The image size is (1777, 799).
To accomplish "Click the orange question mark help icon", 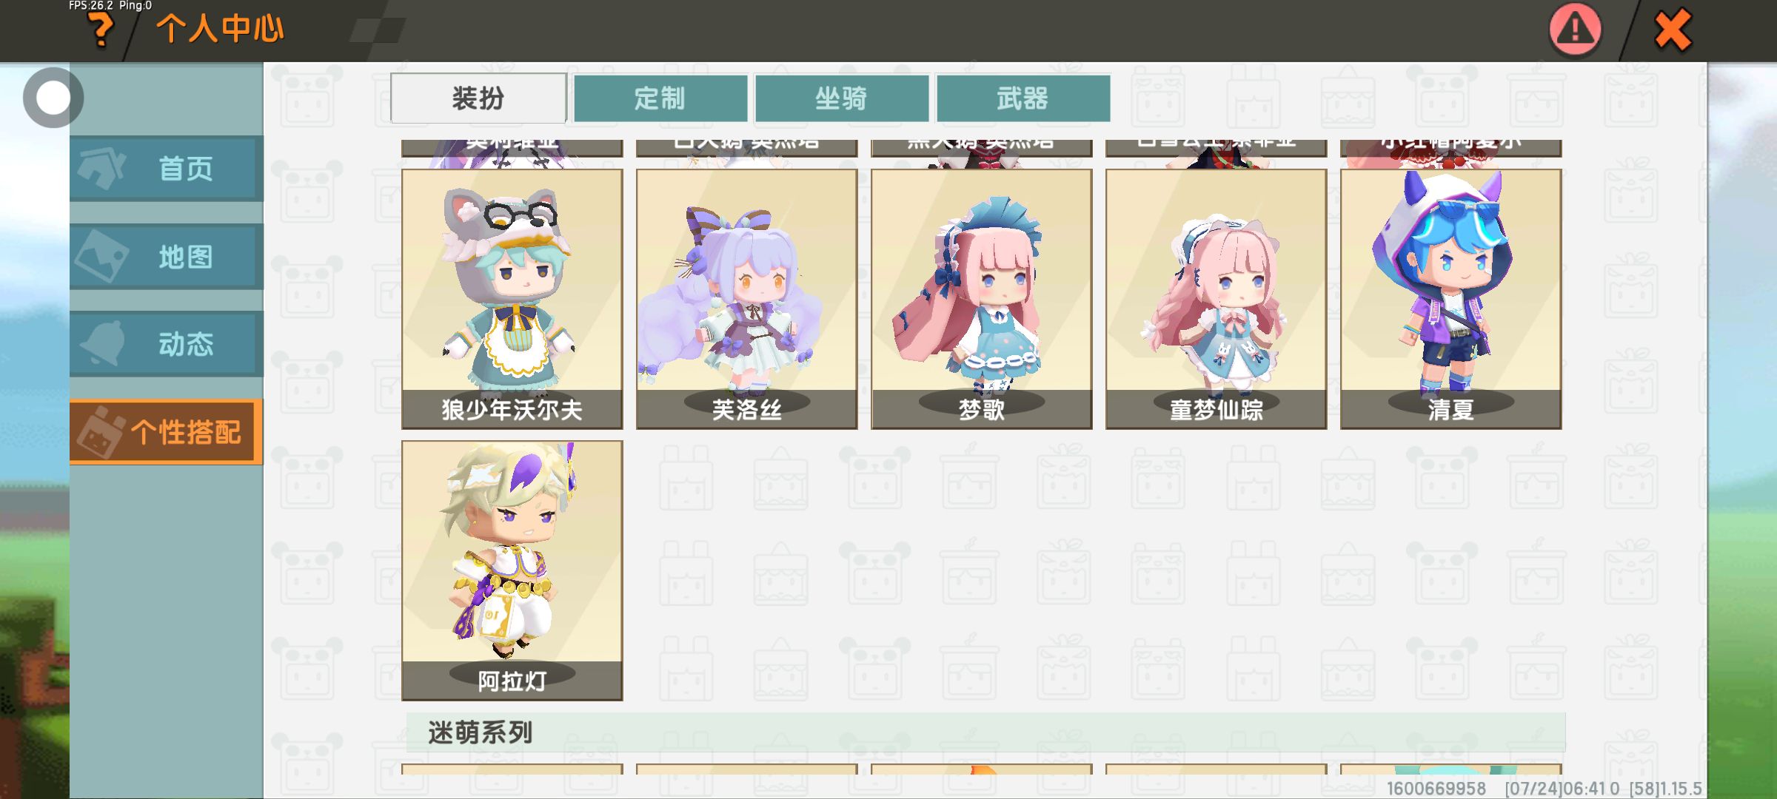I will pos(101,30).
